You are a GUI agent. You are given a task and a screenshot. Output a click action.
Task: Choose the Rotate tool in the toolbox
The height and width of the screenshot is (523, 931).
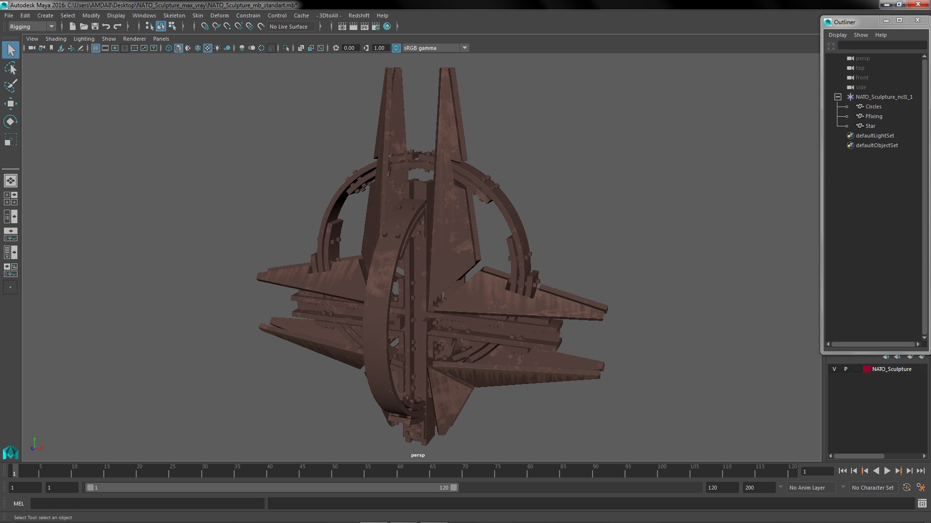coord(11,121)
